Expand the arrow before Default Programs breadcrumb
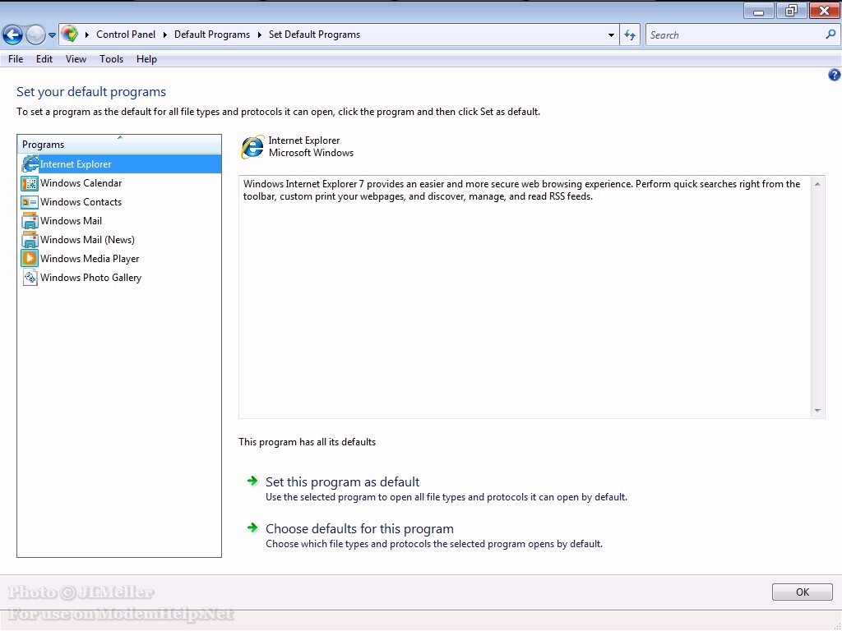Image resolution: width=842 pixels, height=631 pixels. pyautogui.click(x=164, y=35)
